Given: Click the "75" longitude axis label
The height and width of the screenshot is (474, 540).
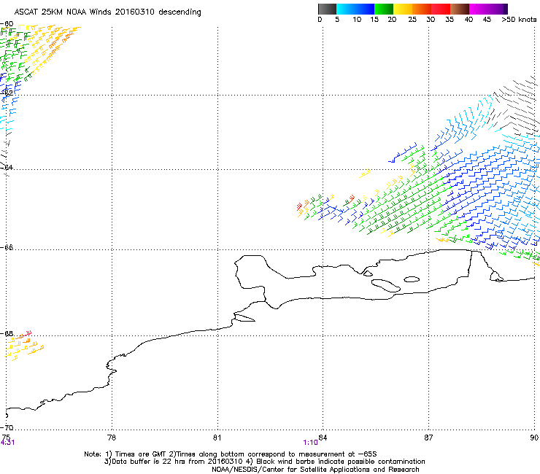Looking at the screenshot, I should (x=6, y=438).
